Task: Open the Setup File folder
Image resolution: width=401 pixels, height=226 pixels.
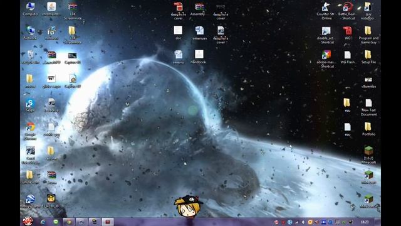Action: (x=368, y=57)
